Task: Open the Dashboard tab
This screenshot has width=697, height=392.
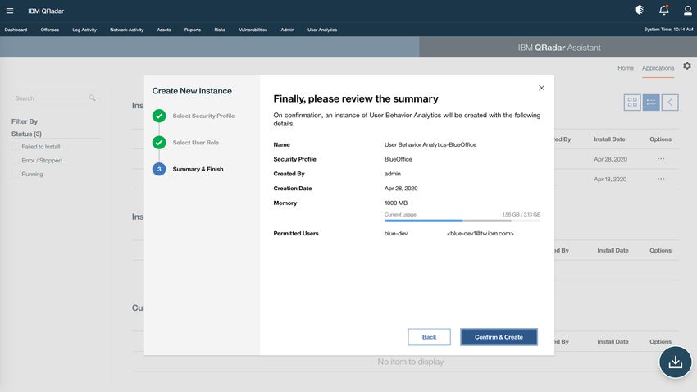Action: click(x=16, y=30)
